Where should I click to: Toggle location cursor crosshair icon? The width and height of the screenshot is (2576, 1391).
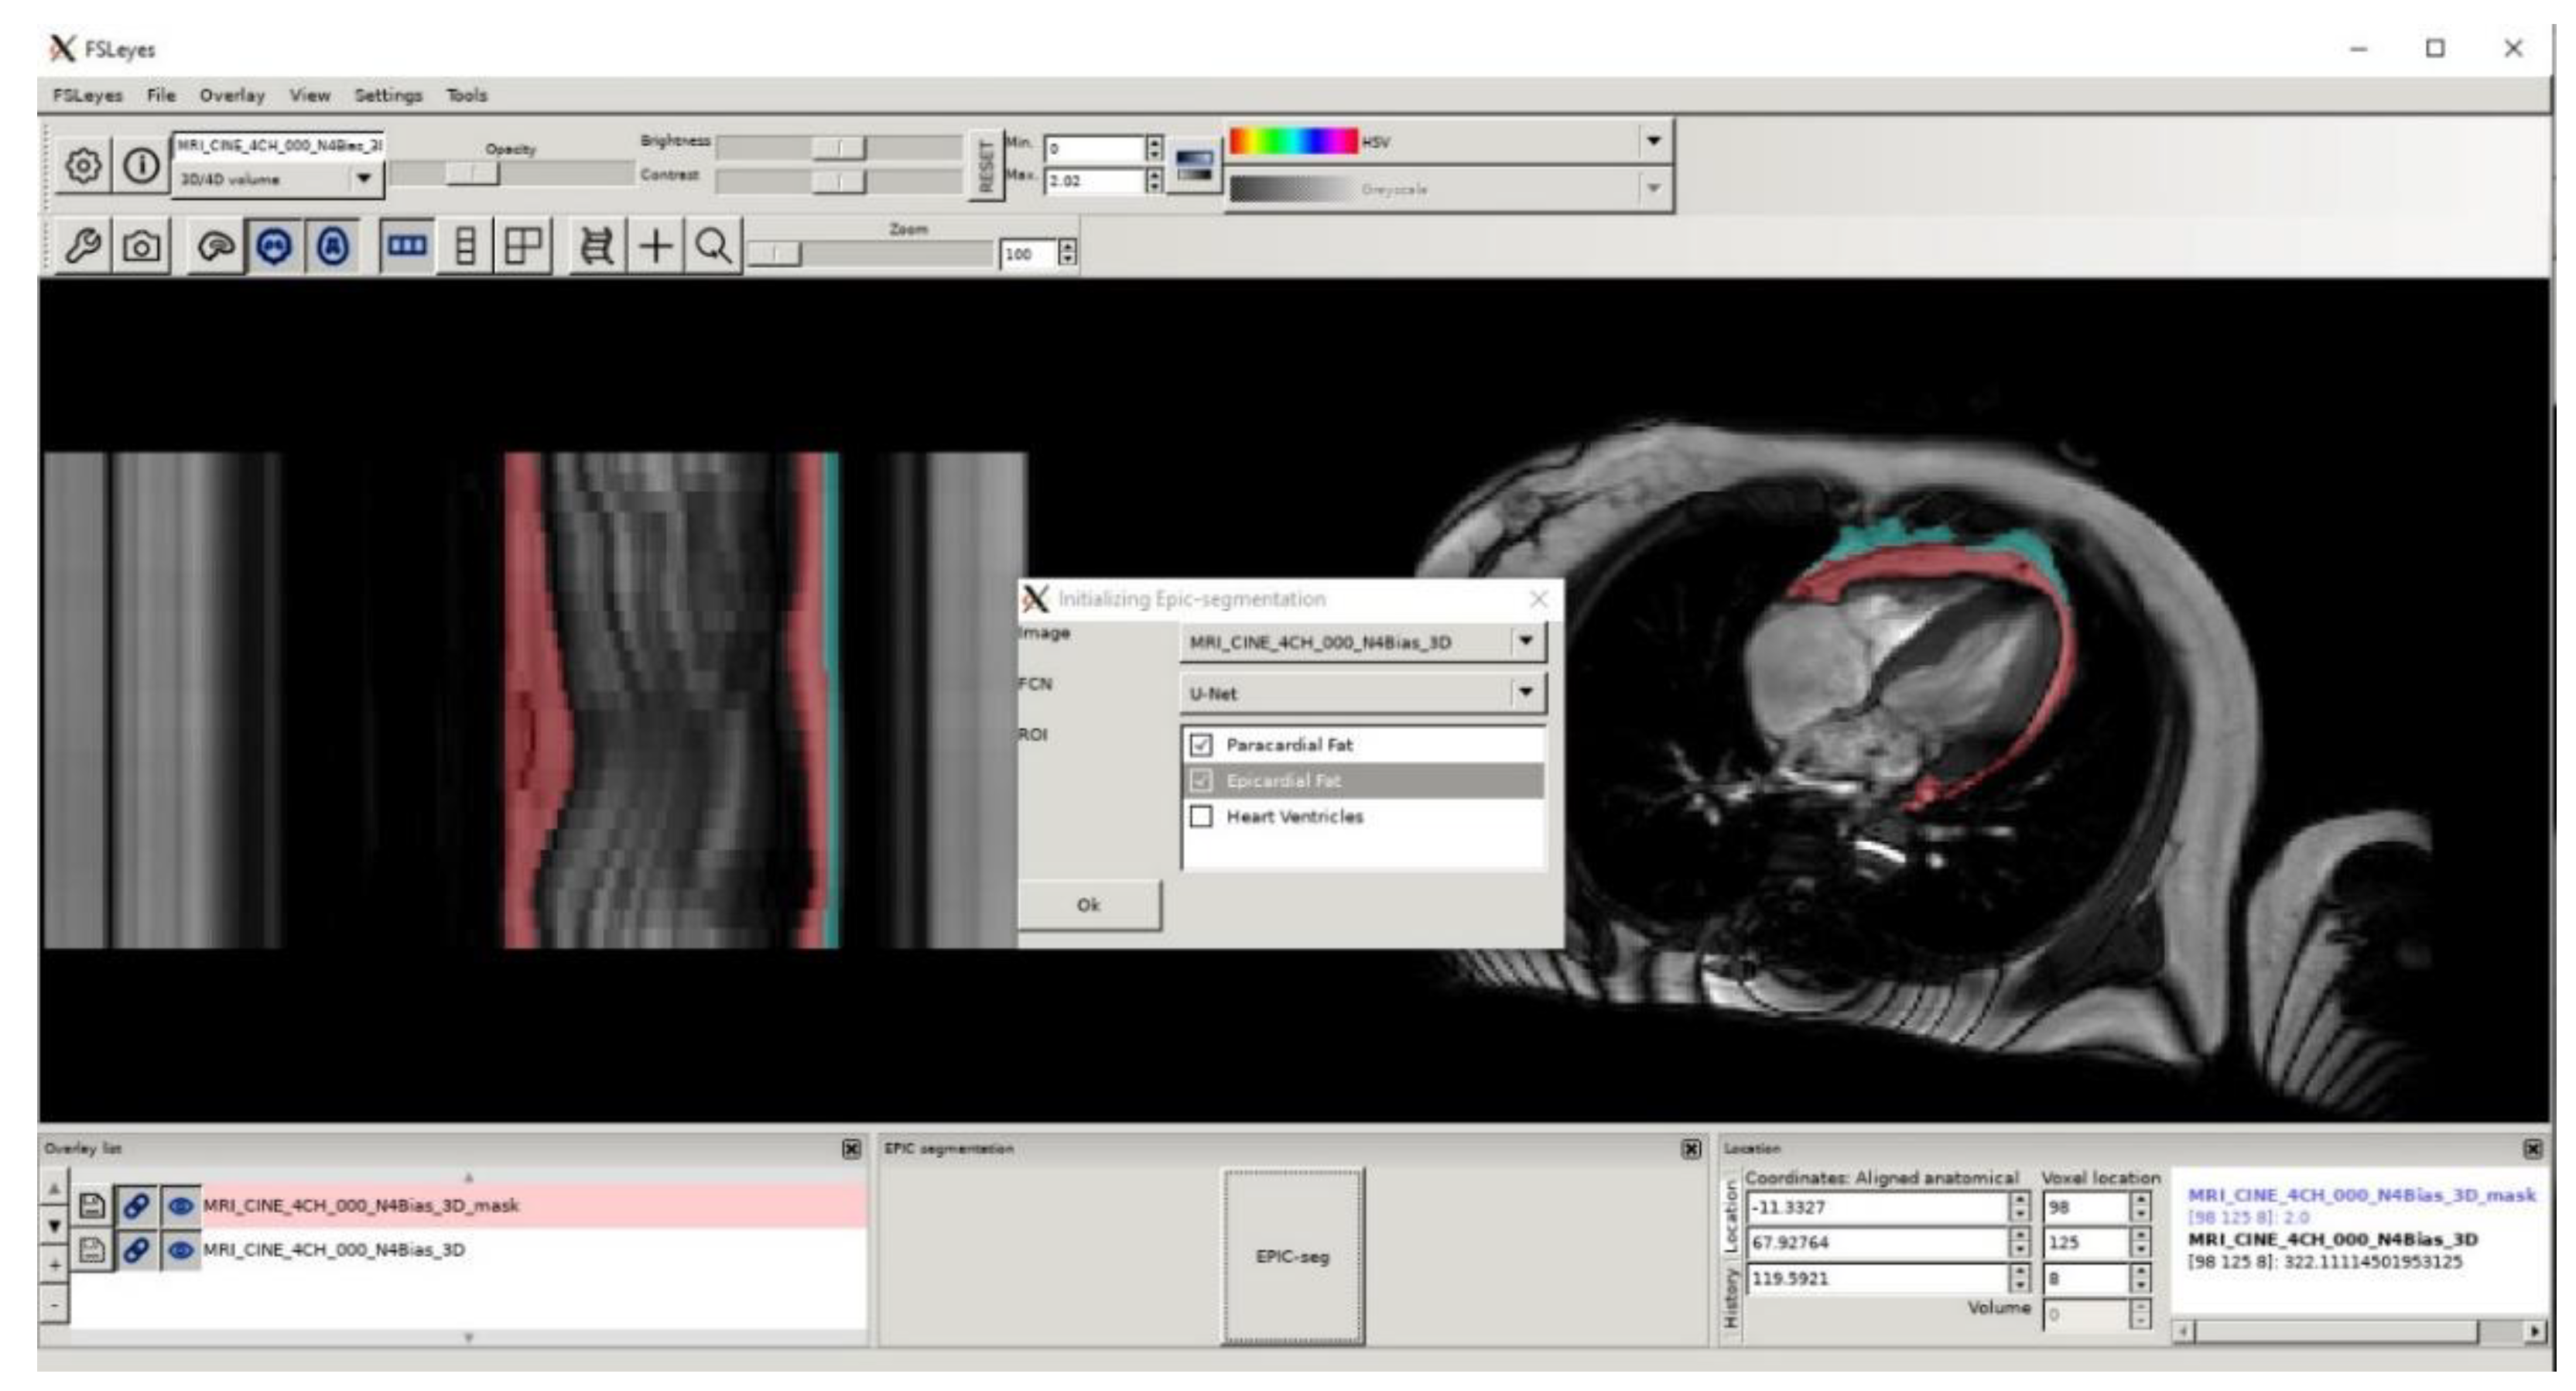click(x=656, y=246)
